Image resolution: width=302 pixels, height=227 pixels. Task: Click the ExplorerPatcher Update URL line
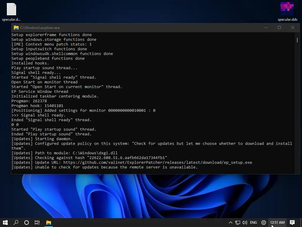(x=132, y=163)
